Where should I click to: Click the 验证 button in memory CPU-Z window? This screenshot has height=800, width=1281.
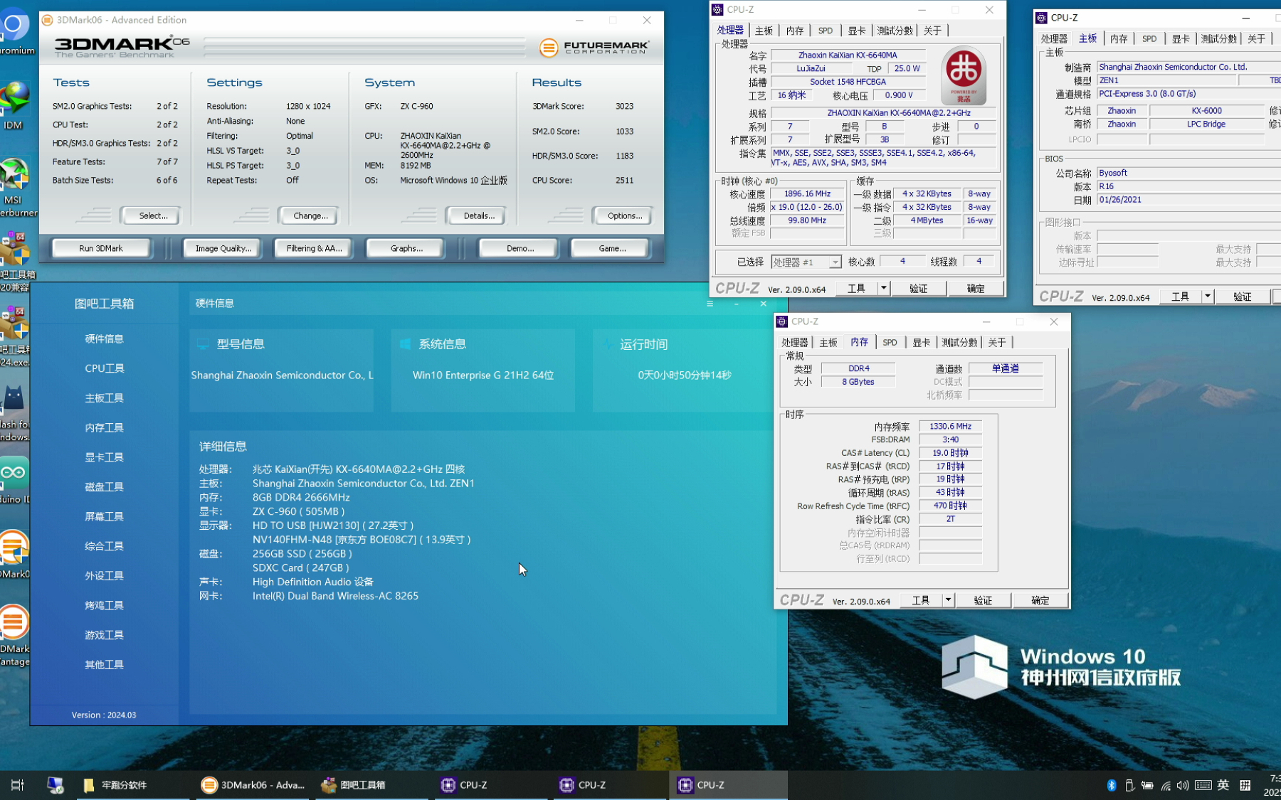click(983, 600)
